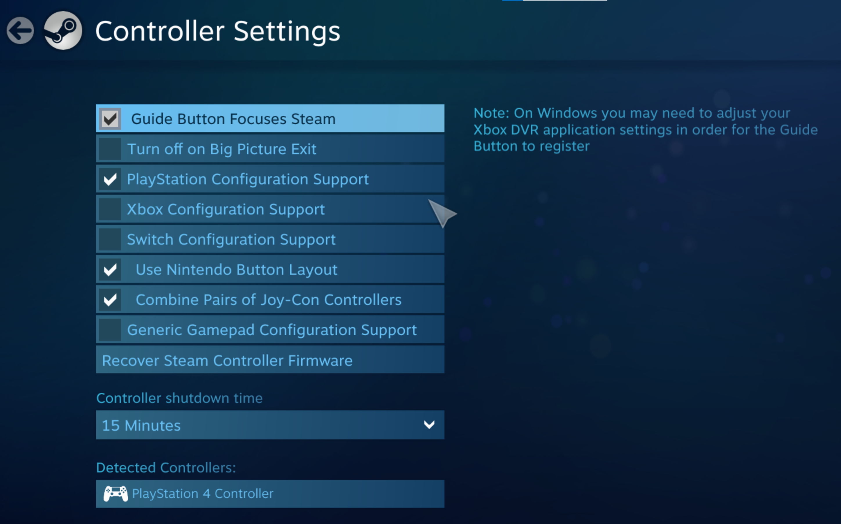841x524 pixels.
Task: Enable Turn off on Big Picture Exit
Action: (110, 149)
